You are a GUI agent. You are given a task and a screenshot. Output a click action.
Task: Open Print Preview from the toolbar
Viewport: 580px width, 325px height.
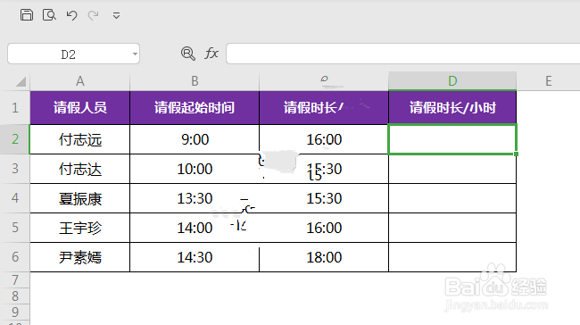click(x=49, y=15)
